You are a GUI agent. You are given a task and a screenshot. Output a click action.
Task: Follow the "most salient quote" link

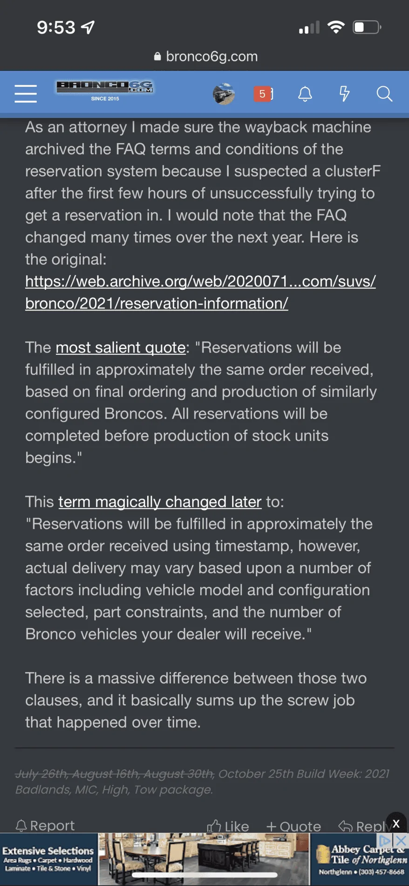(x=121, y=347)
